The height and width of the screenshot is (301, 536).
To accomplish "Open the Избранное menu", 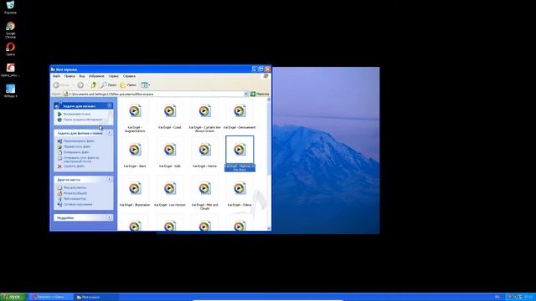I will (96, 76).
